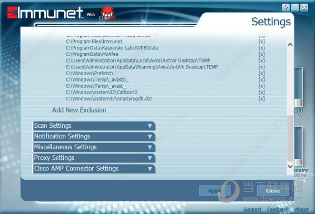Select the Roaming\Avira\AntiVir Desktop\TEMP path
Viewport: 315px width, 214px height.
(142, 67)
